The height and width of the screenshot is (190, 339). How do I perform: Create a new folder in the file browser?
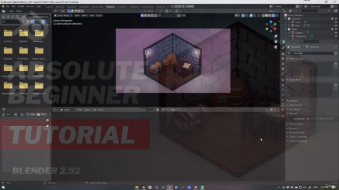pos(23,16)
